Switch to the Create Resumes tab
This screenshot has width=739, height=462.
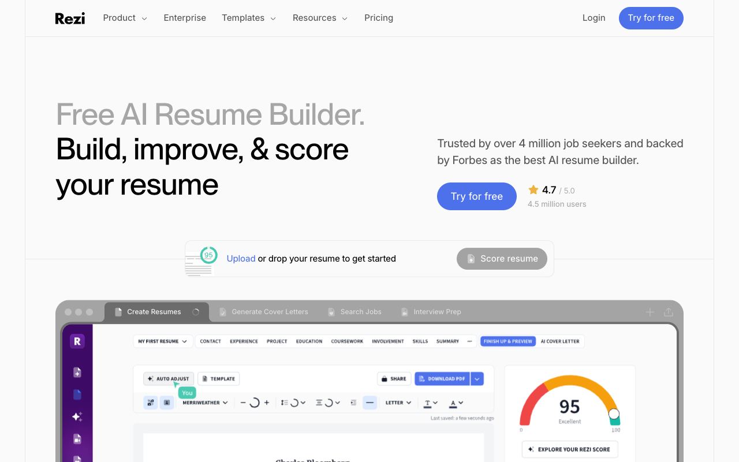pos(156,312)
